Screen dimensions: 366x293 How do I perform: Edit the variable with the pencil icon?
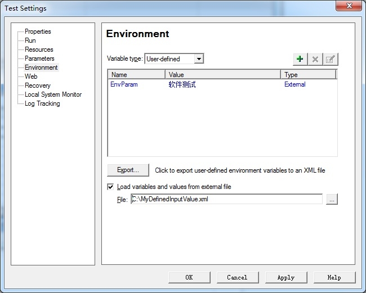coord(331,59)
